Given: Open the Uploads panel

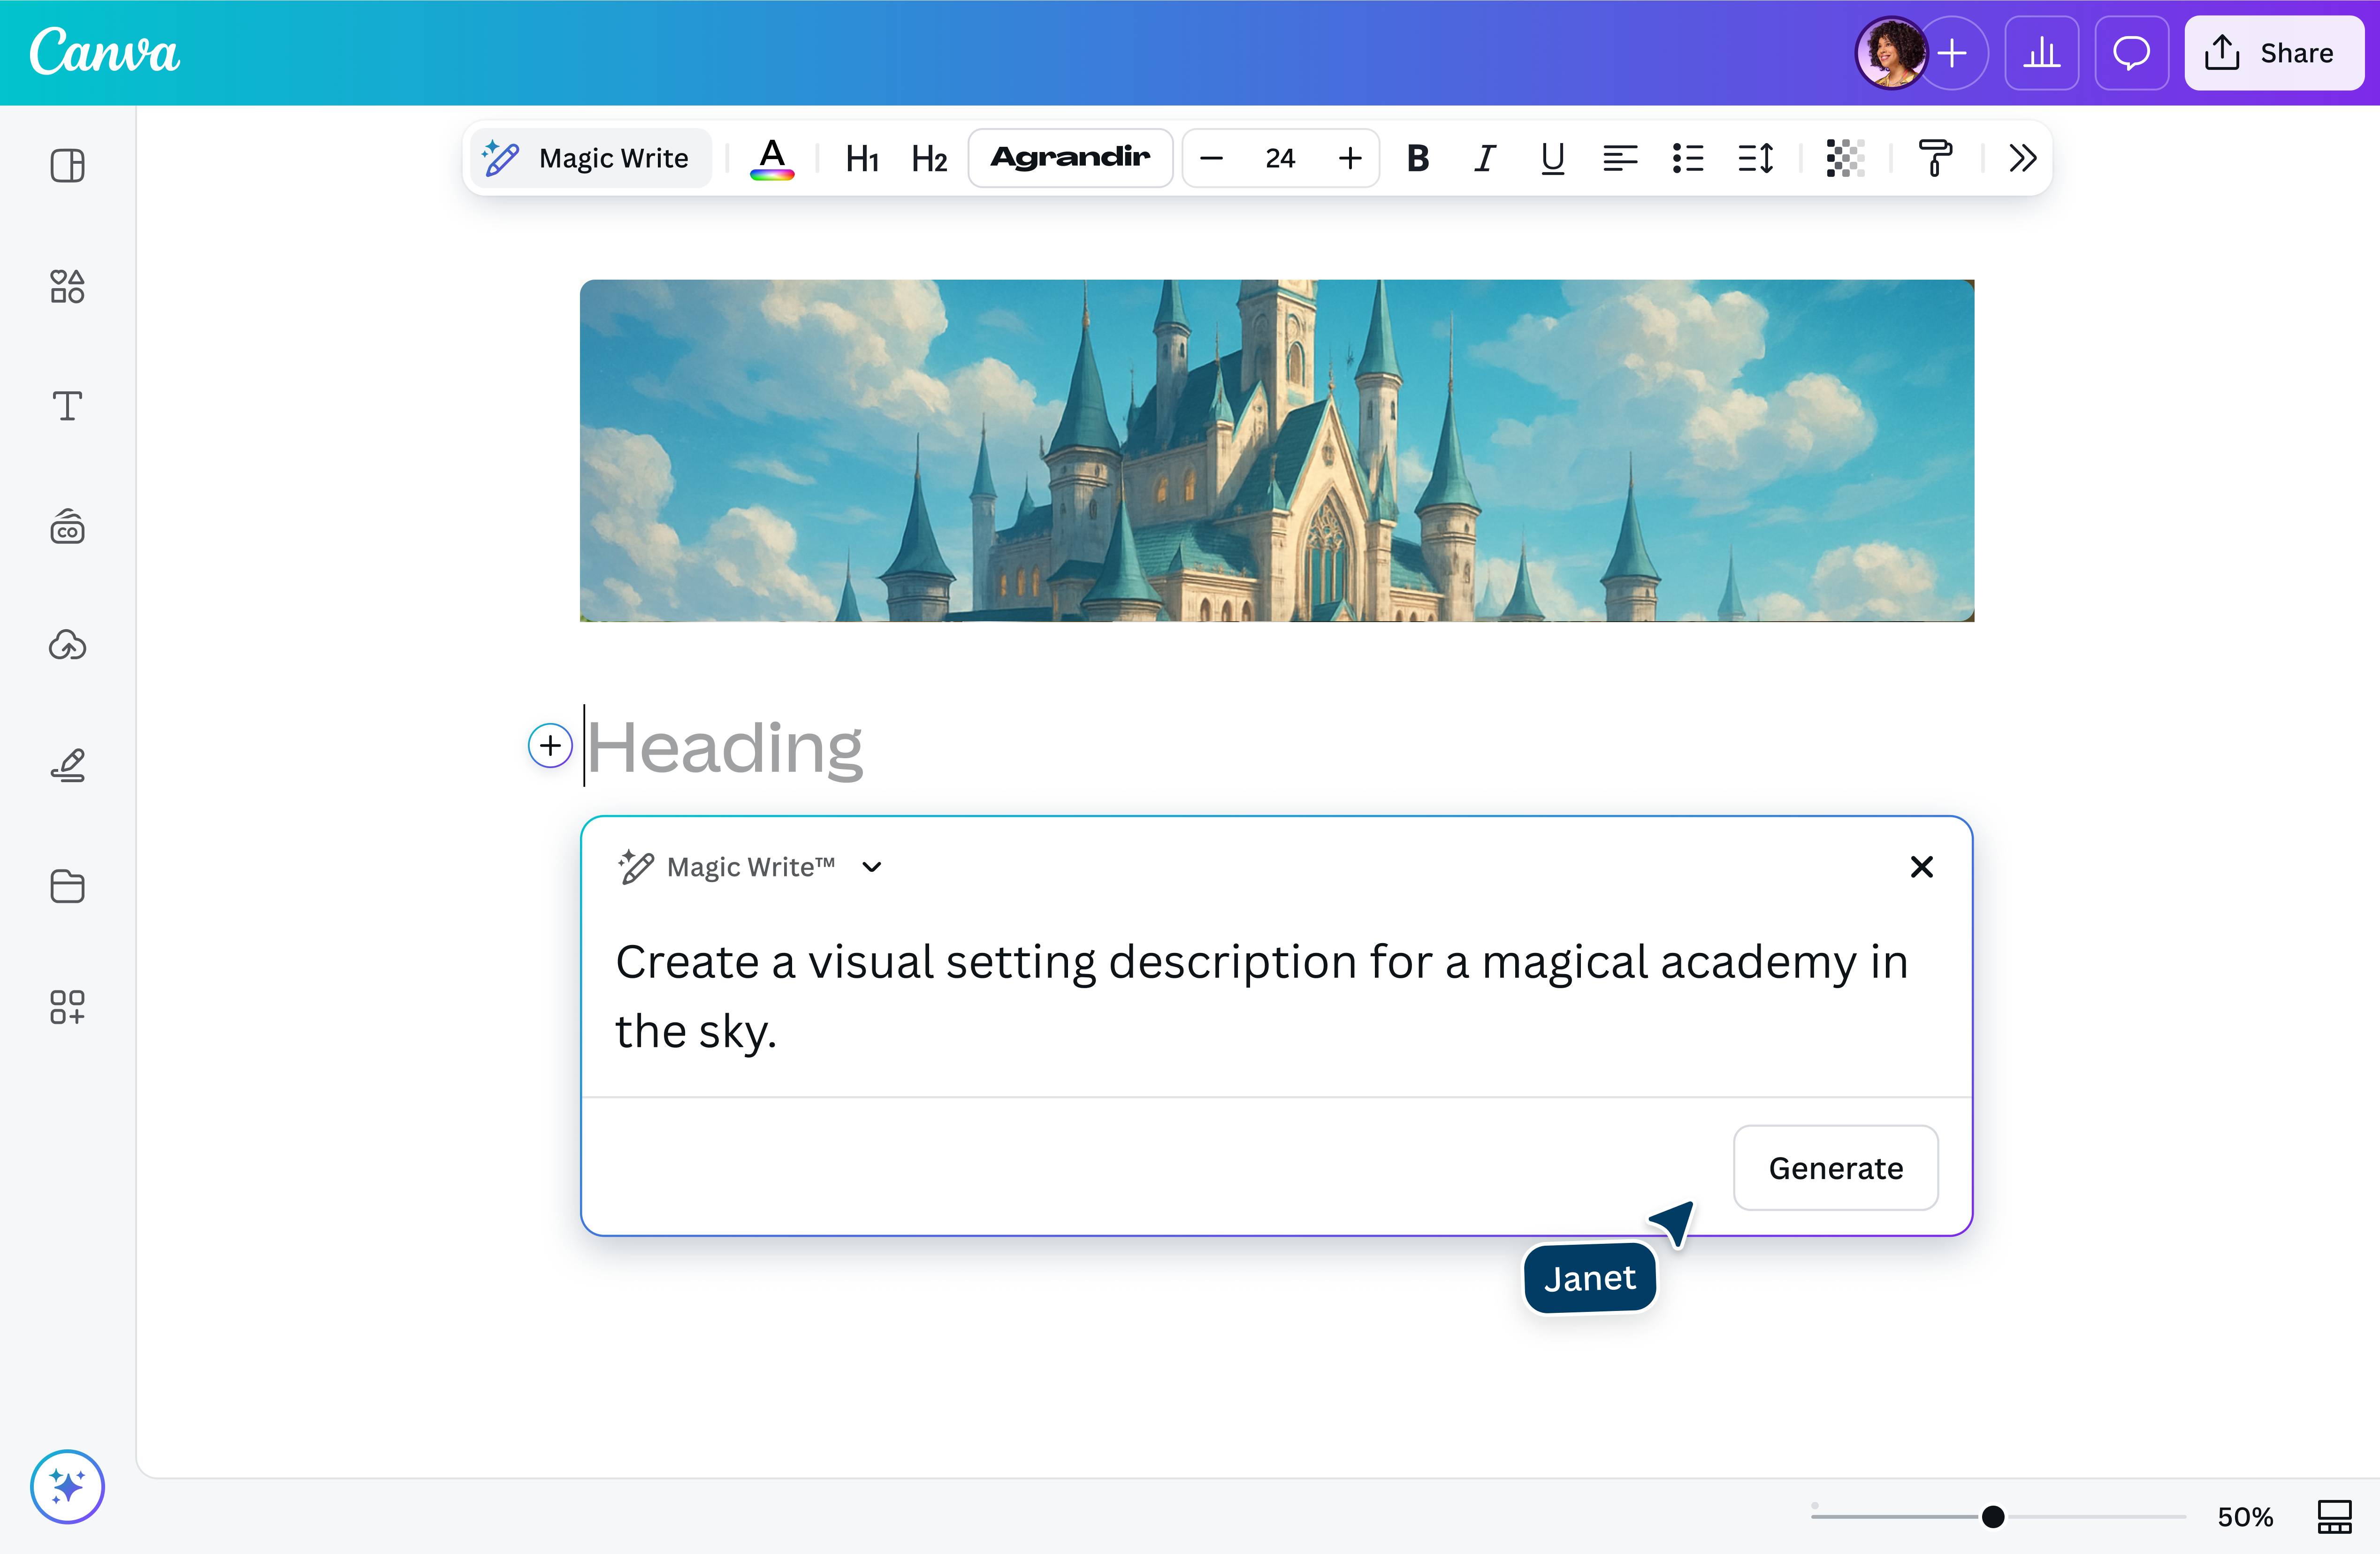Looking at the screenshot, I should tap(67, 645).
